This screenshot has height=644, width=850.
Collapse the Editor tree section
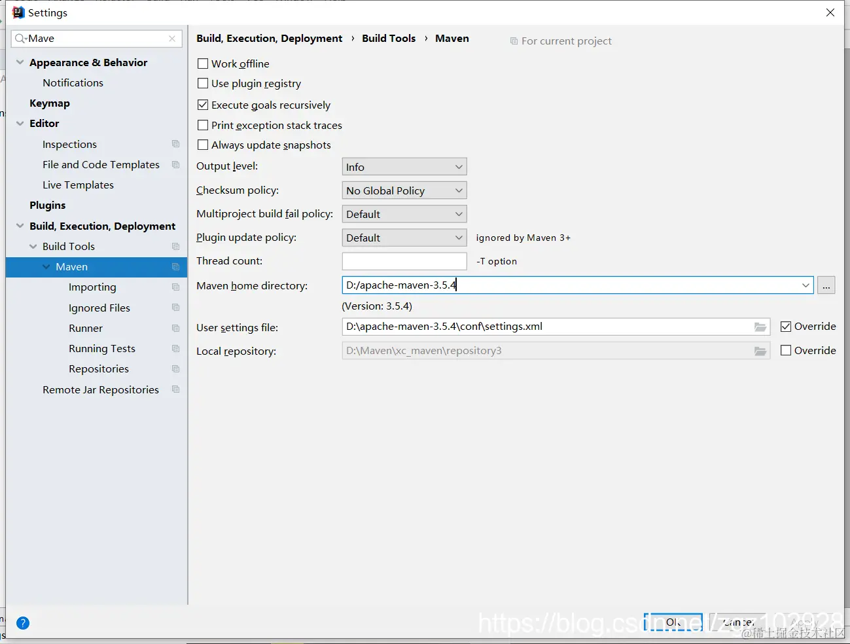20,123
